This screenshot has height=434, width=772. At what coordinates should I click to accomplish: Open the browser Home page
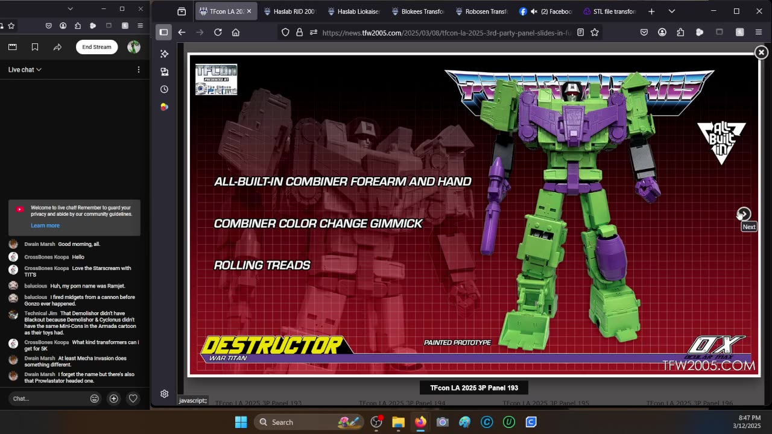pyautogui.click(x=236, y=33)
